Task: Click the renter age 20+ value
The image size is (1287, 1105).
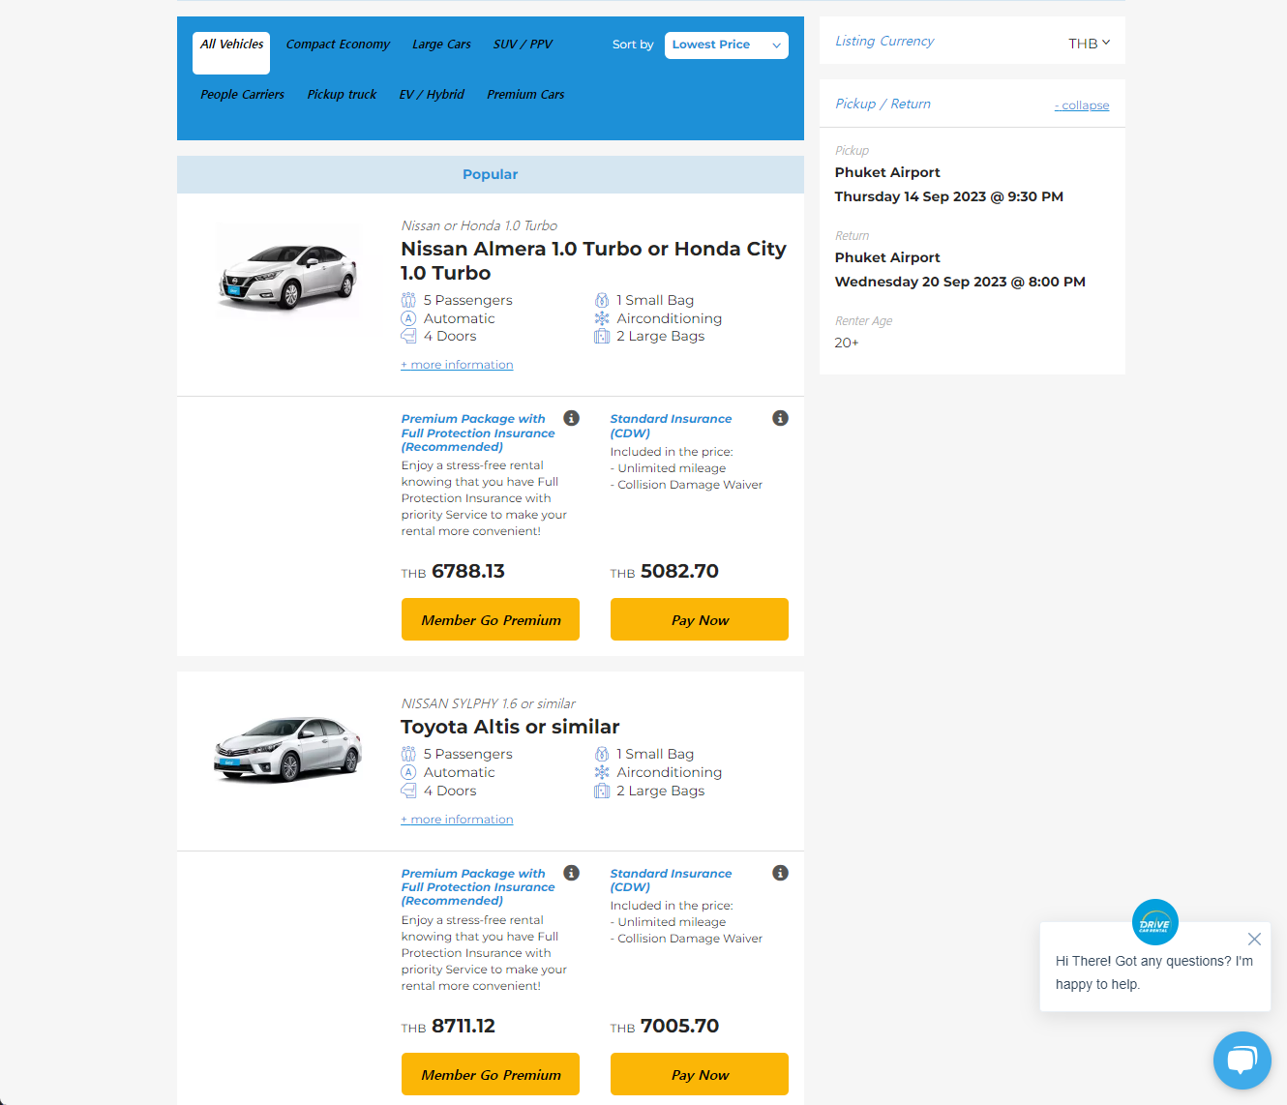Action: pos(847,343)
